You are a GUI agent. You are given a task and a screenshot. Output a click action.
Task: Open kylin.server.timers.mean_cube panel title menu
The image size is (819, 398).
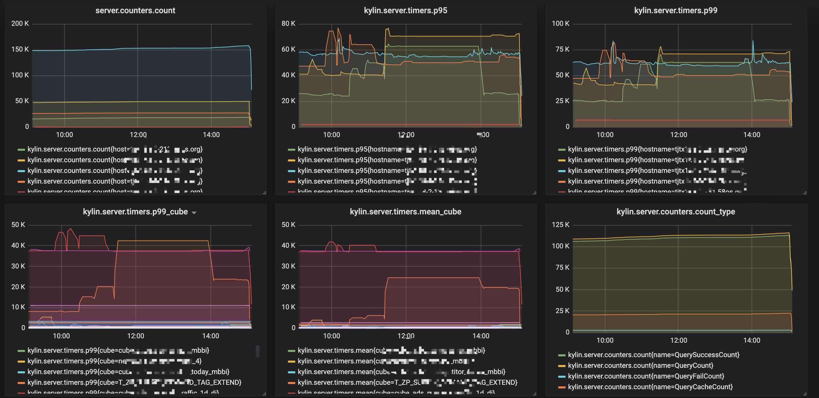405,212
